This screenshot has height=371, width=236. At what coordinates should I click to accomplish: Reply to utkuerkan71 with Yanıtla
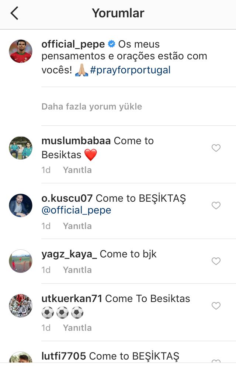[77, 328]
